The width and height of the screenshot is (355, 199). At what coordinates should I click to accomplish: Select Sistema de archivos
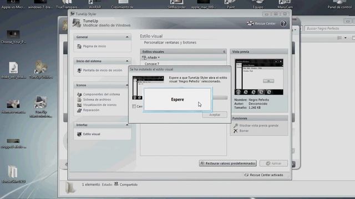(97, 99)
